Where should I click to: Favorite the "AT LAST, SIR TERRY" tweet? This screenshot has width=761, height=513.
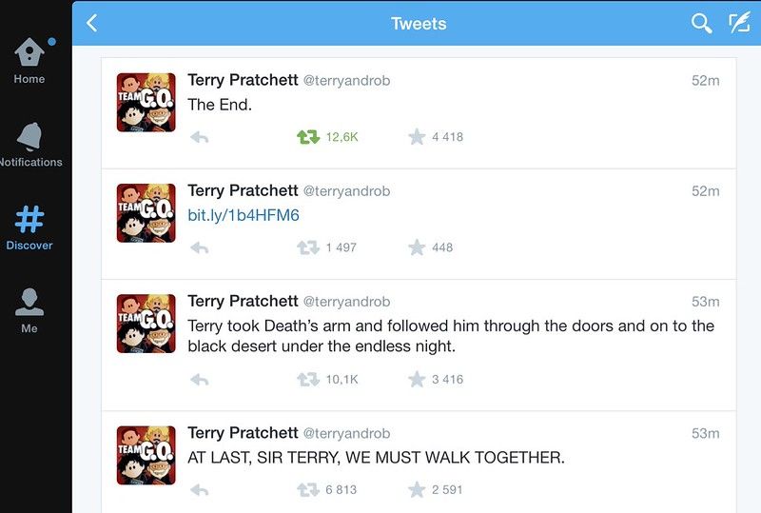click(x=417, y=489)
